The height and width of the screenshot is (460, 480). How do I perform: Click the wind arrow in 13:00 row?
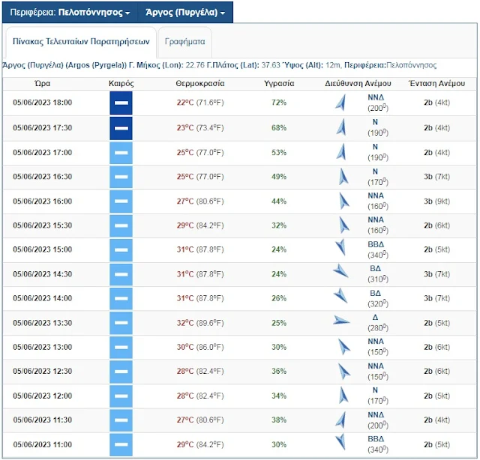click(344, 347)
